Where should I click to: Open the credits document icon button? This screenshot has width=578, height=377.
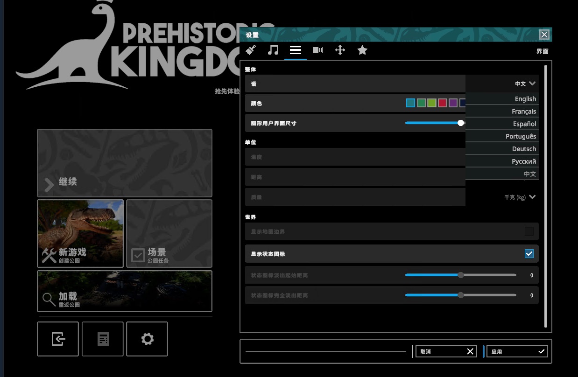click(103, 339)
